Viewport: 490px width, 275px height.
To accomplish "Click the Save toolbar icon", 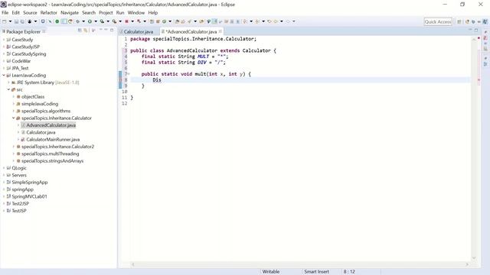I will point(16,21).
